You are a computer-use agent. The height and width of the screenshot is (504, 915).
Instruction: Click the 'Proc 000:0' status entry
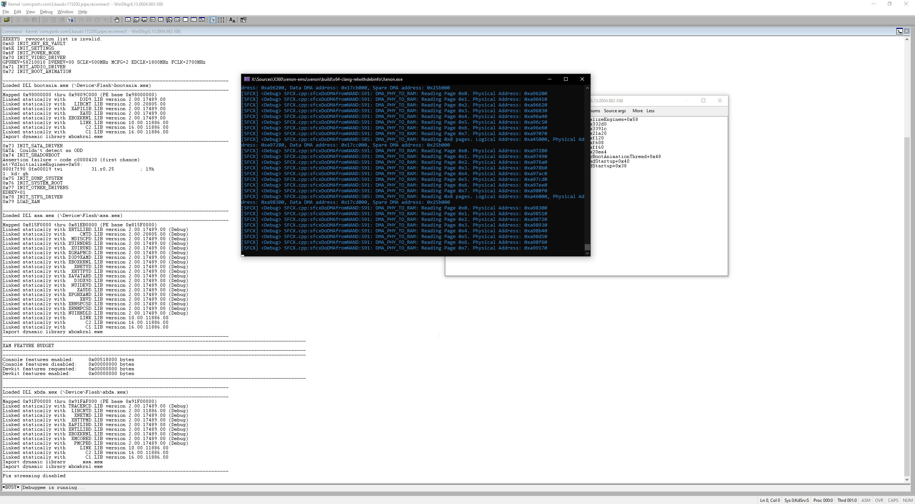823,500
